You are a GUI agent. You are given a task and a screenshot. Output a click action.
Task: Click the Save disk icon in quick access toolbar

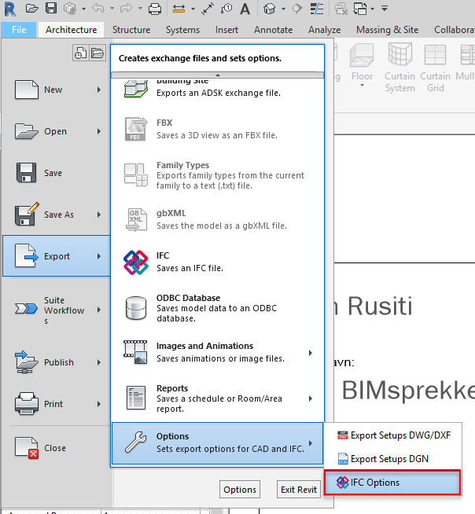[x=51, y=8]
